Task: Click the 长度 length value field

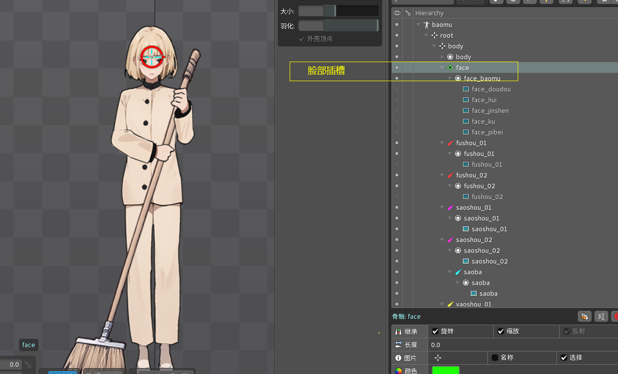Action: [x=519, y=345]
